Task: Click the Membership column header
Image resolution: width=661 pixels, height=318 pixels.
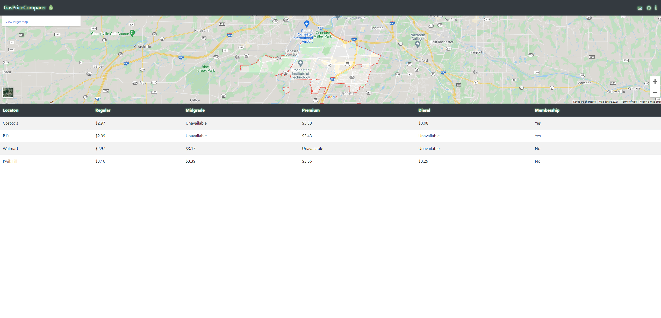Action: [547, 110]
